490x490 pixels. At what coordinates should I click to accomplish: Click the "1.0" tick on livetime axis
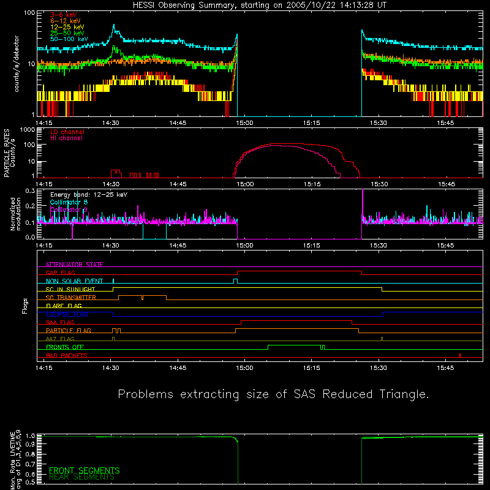[30, 436]
